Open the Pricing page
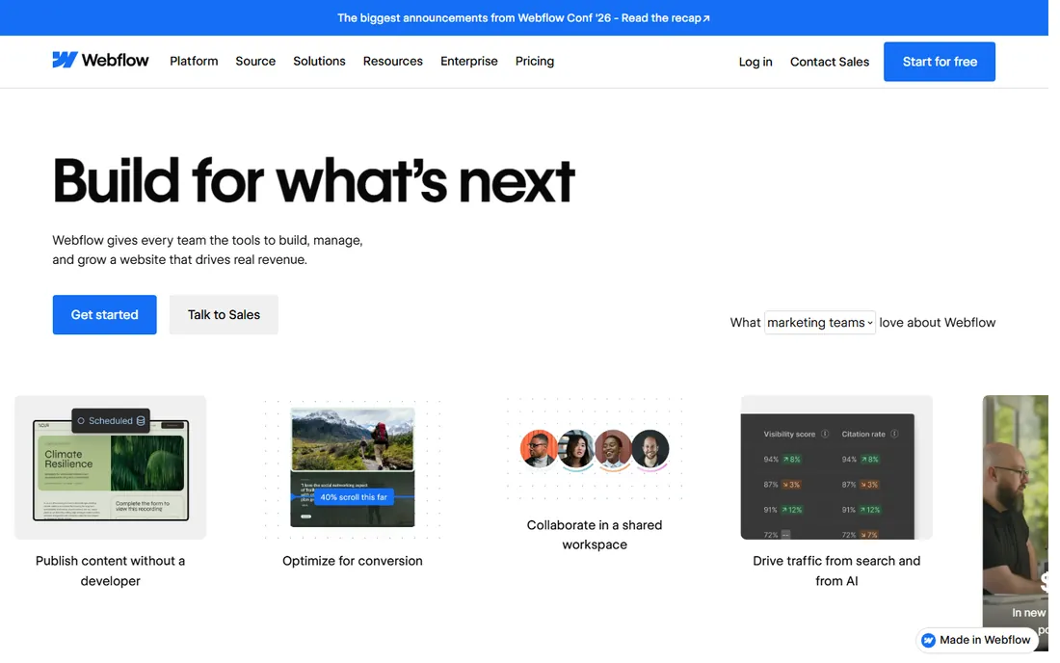This screenshot has height=663, width=1060. (x=535, y=61)
